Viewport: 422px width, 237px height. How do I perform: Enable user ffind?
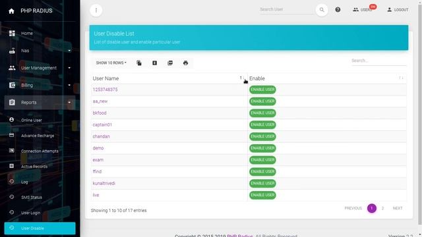262,171
